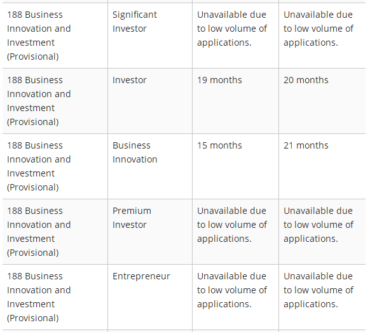Image resolution: width=370 pixels, height=332 pixels.
Task: Click visa name in Premium Investor row
Action: 39,232
